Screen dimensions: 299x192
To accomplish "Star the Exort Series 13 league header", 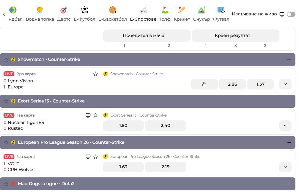I will 6,101.
